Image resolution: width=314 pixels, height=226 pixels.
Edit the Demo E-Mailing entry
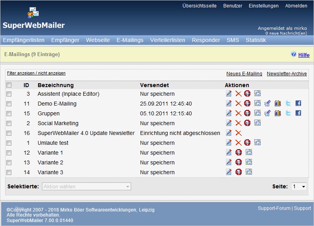[x=229, y=103]
